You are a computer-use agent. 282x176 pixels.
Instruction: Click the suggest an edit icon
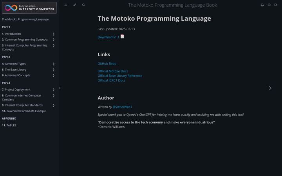coord(276,5)
